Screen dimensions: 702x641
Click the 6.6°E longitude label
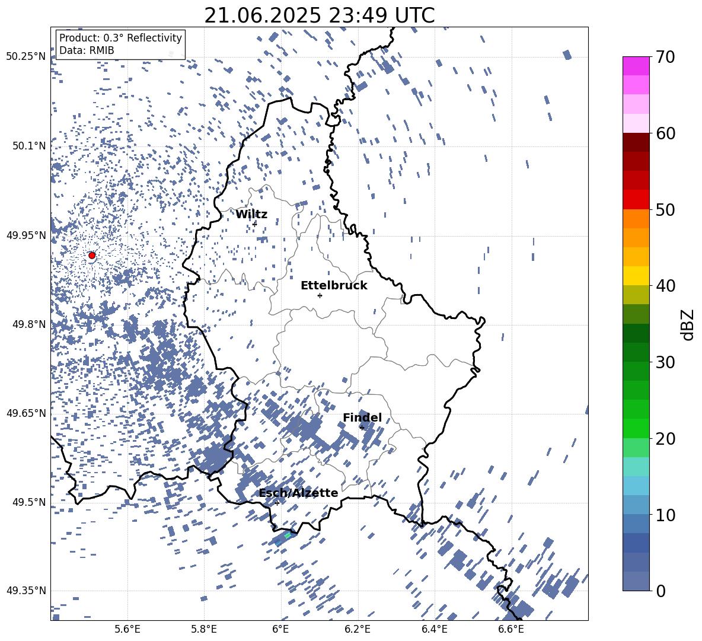click(511, 629)
